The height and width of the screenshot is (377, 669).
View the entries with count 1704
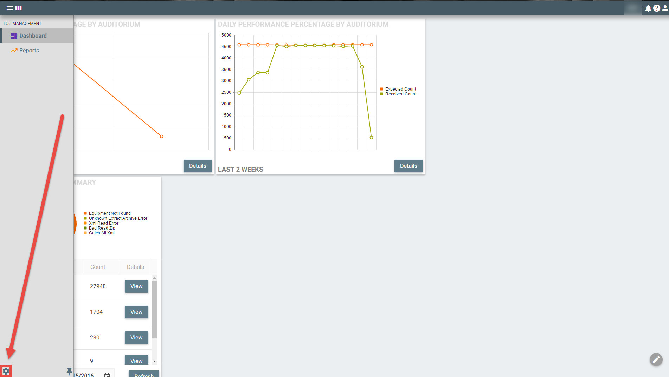pos(136,312)
